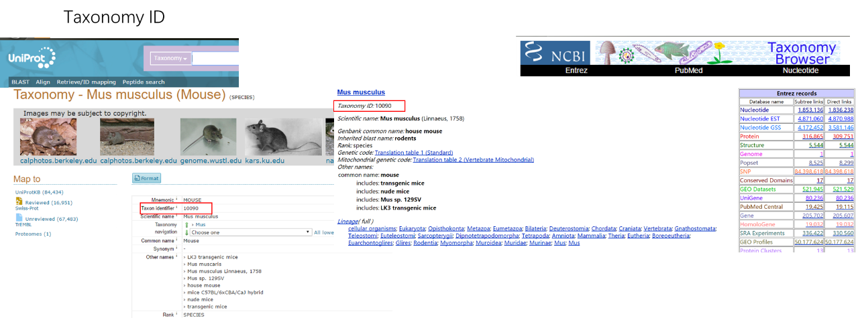
Task: Open the Mus musculus heading link
Action: click(x=361, y=92)
